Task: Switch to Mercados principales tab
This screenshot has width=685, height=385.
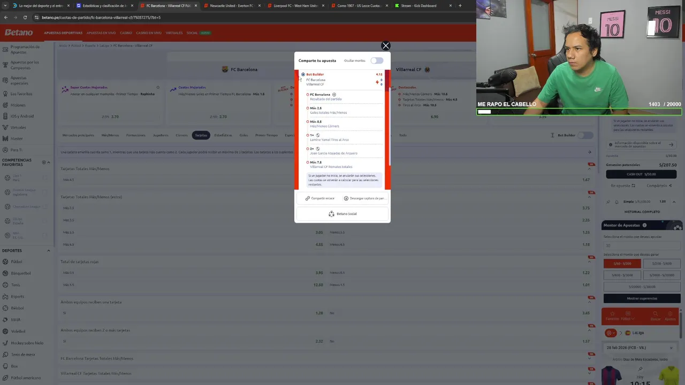Action: coord(78,135)
